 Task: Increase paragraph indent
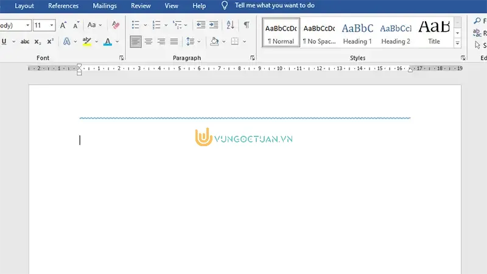(x=214, y=25)
